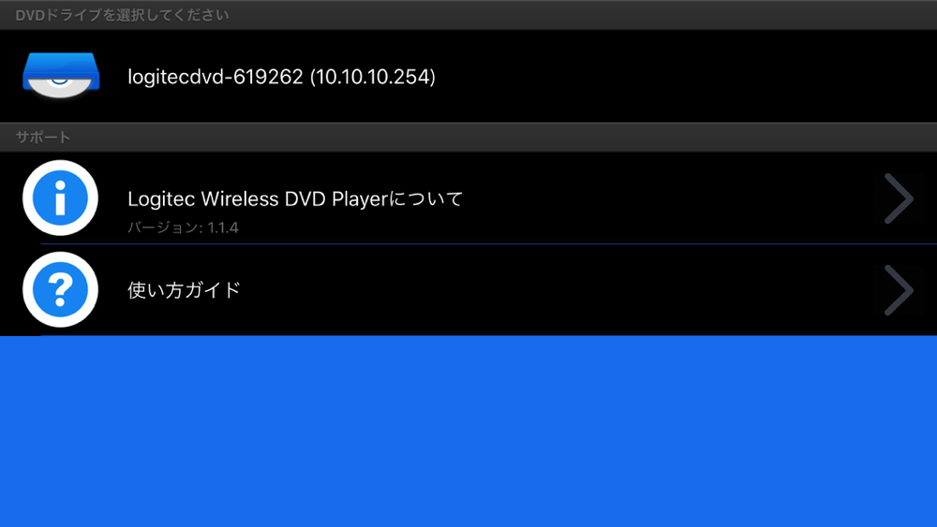The width and height of the screenshot is (937, 527).
Task: Click the サポート section header
Action: pos(42,138)
